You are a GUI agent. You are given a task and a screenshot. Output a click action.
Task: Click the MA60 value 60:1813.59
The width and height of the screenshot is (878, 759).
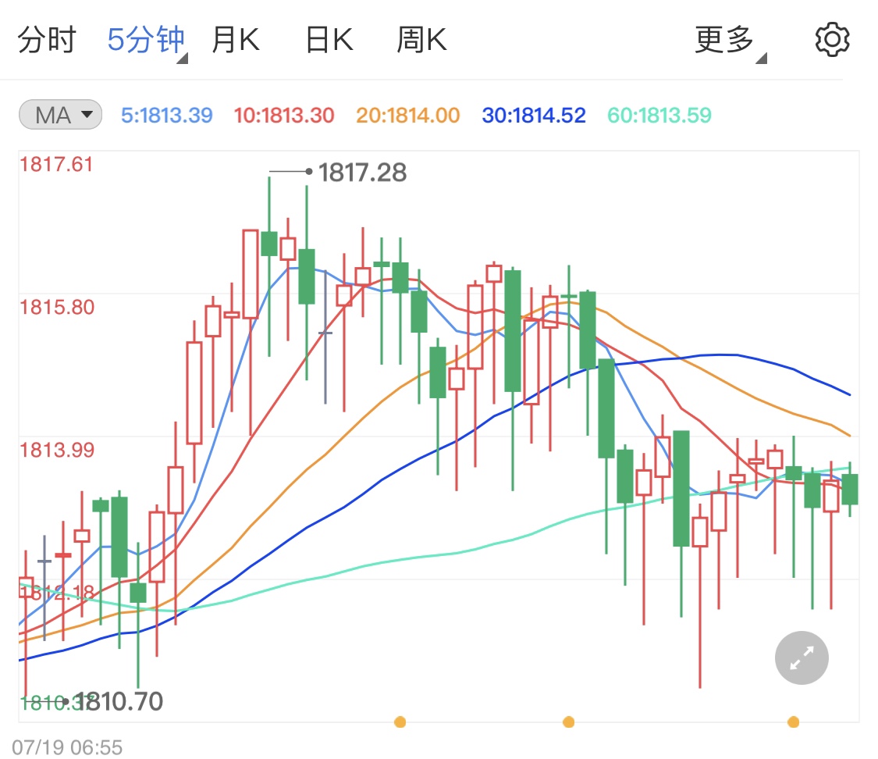[659, 116]
